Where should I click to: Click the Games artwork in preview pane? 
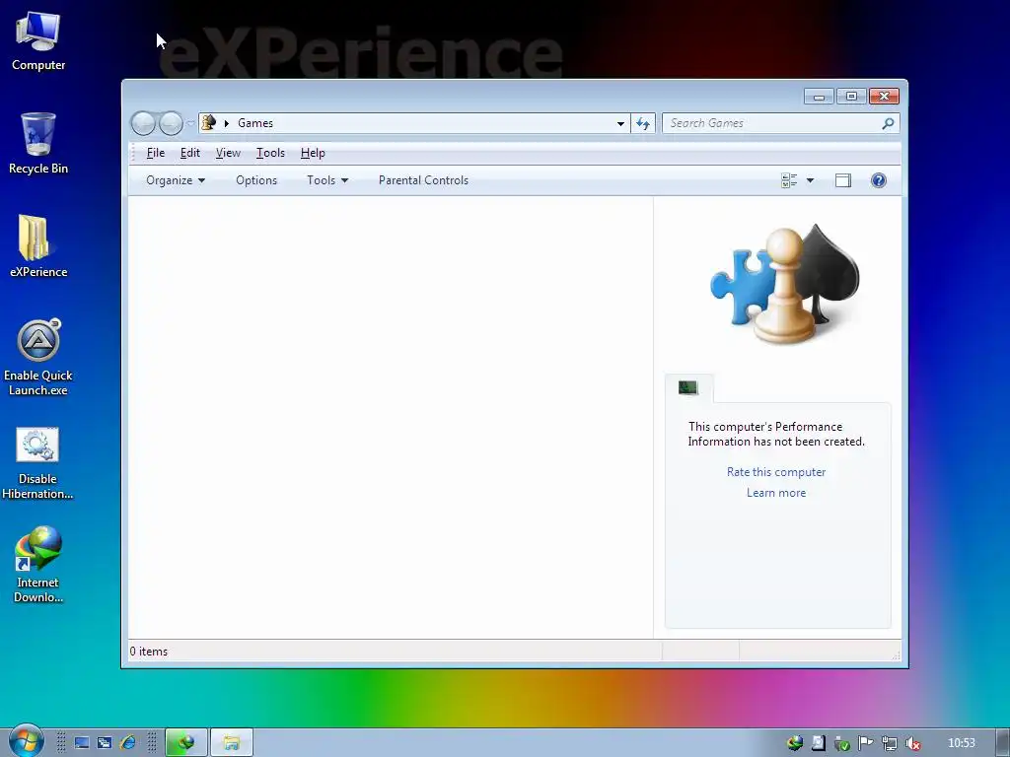click(x=784, y=283)
